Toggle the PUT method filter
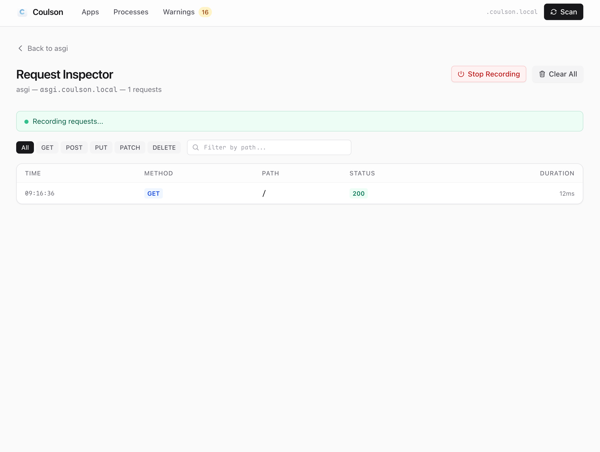600x452 pixels. tap(101, 147)
